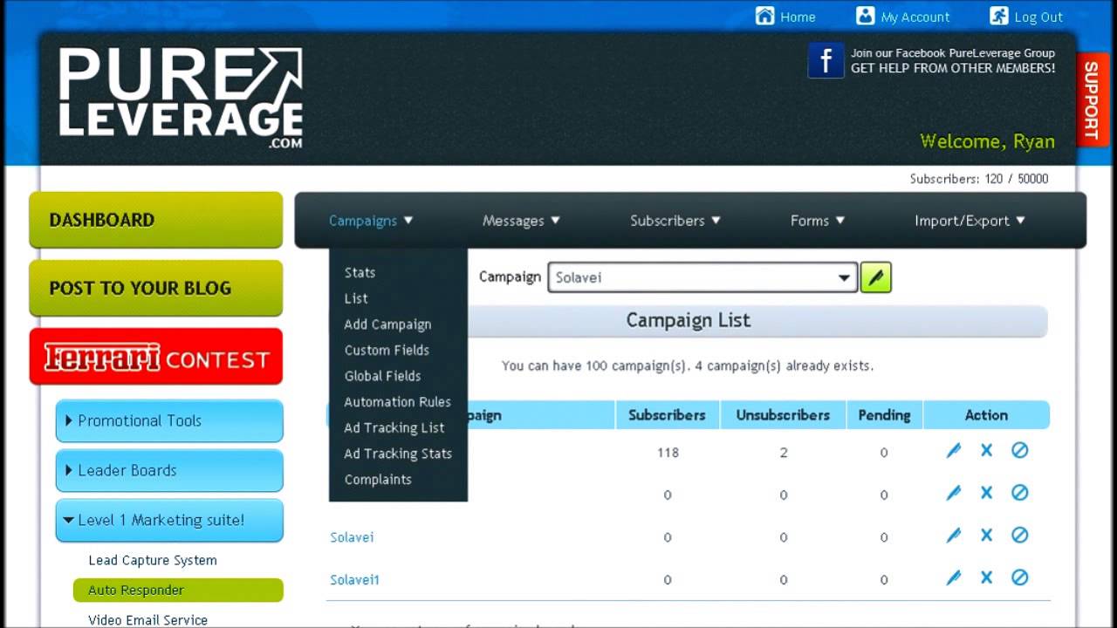Click the Campaign List heading

[688, 320]
